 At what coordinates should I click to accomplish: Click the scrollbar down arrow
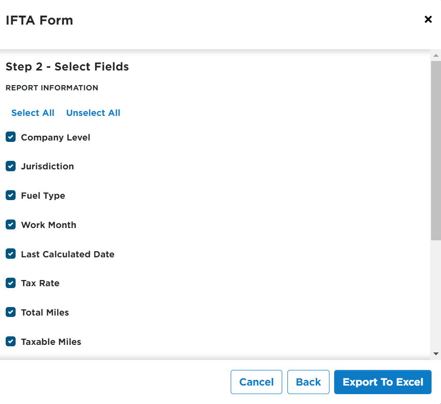[x=436, y=353]
